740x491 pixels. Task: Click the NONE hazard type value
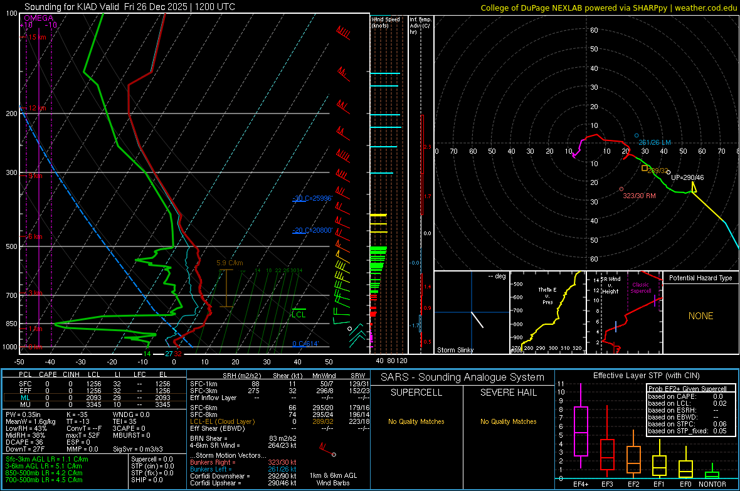pyautogui.click(x=700, y=316)
